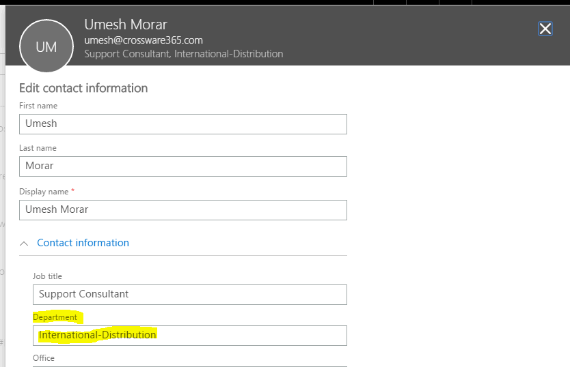Click the First name label

[x=38, y=106]
